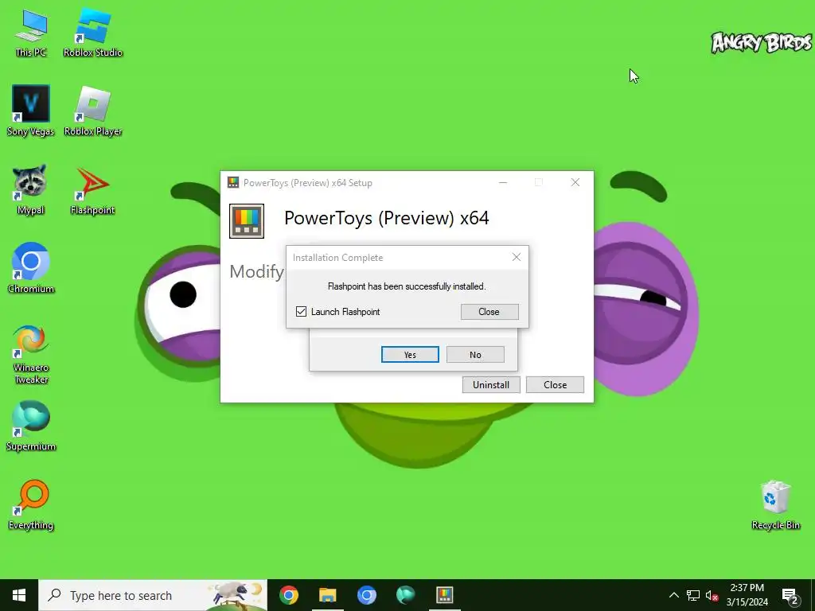Open the network status tray icon

coord(693,595)
